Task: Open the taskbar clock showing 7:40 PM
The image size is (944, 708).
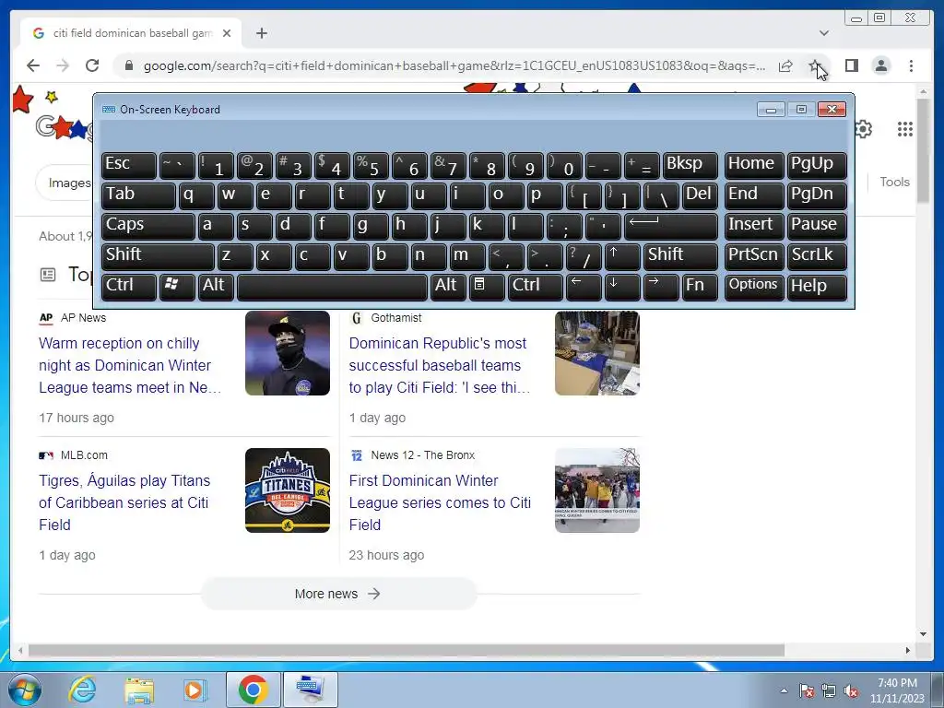Action: point(897,690)
